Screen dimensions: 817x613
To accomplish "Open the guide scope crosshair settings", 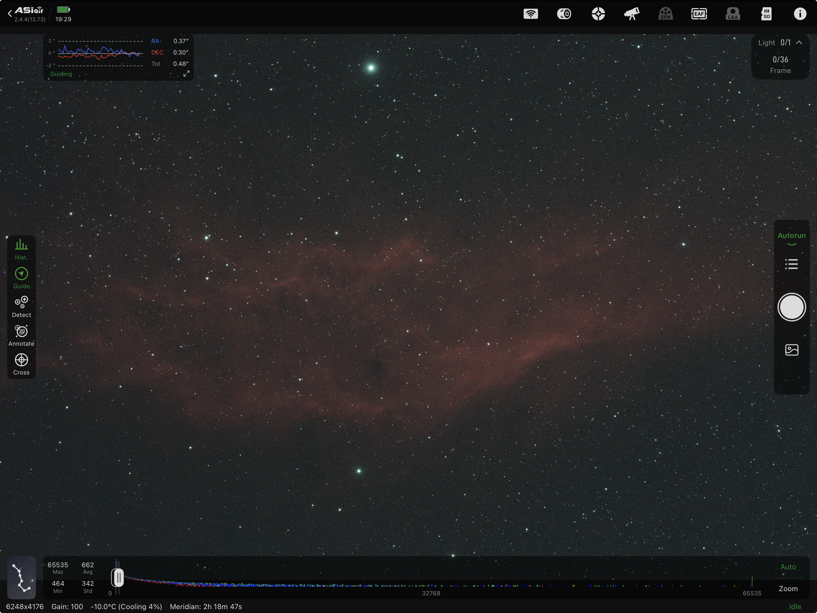I will pyautogui.click(x=598, y=14).
